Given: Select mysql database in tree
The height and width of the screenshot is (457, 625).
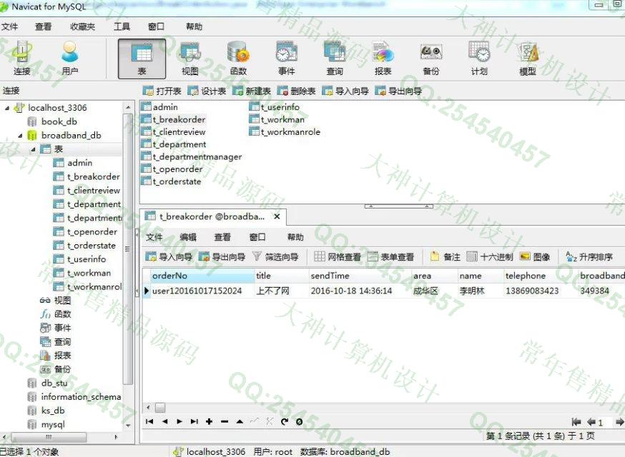Looking at the screenshot, I should click(53, 424).
